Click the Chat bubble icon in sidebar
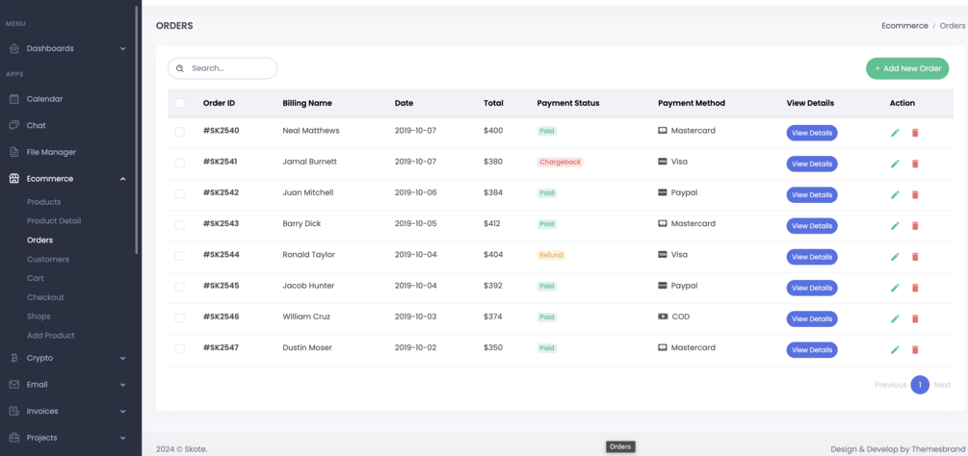This screenshot has width=968, height=456. 14,125
